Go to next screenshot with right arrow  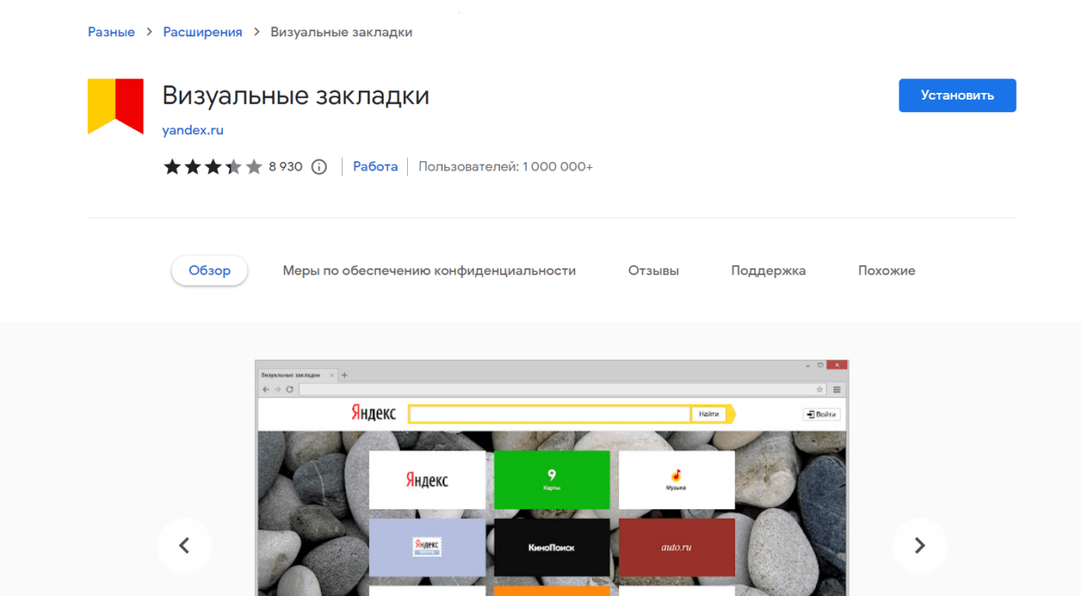click(x=920, y=545)
